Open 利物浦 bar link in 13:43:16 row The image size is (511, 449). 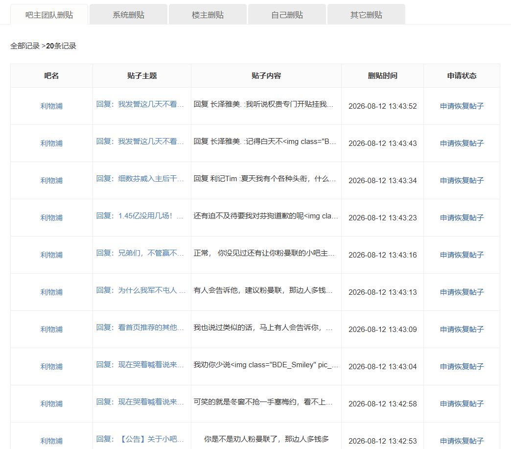(51, 255)
